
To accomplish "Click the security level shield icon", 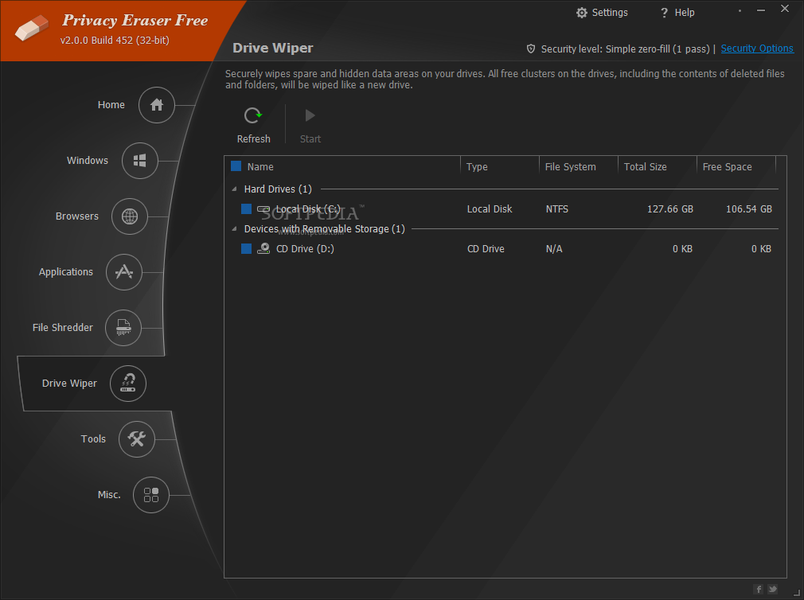I will pos(531,49).
